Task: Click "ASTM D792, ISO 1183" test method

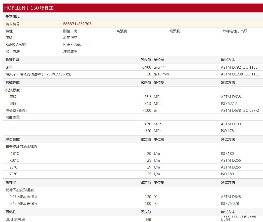Action: coord(239,67)
